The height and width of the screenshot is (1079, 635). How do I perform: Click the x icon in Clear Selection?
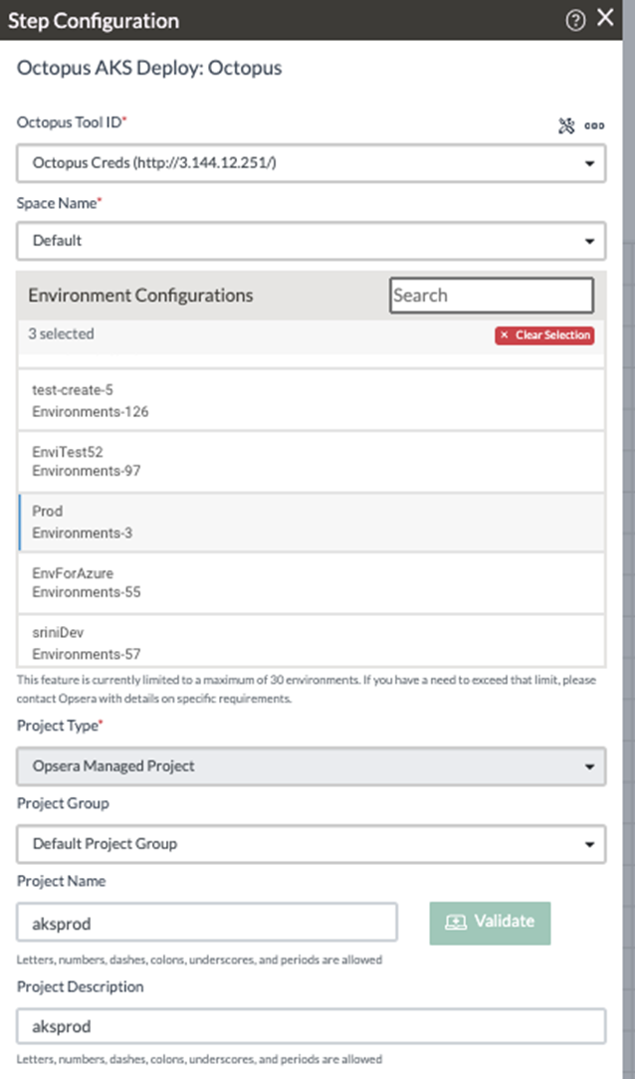505,335
